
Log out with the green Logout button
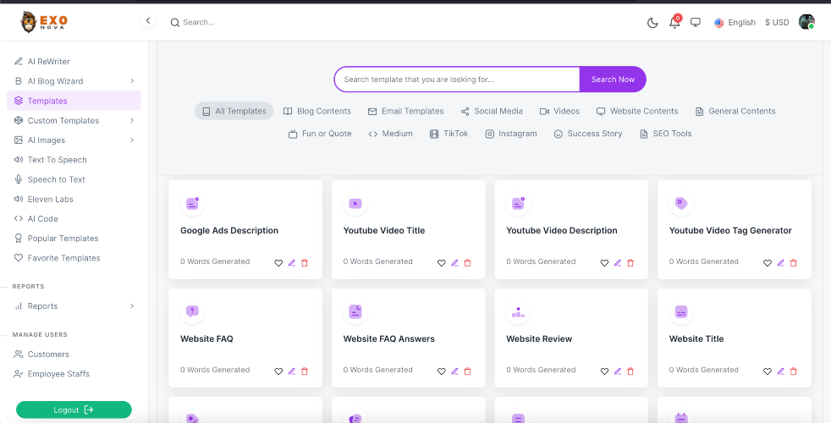click(74, 409)
